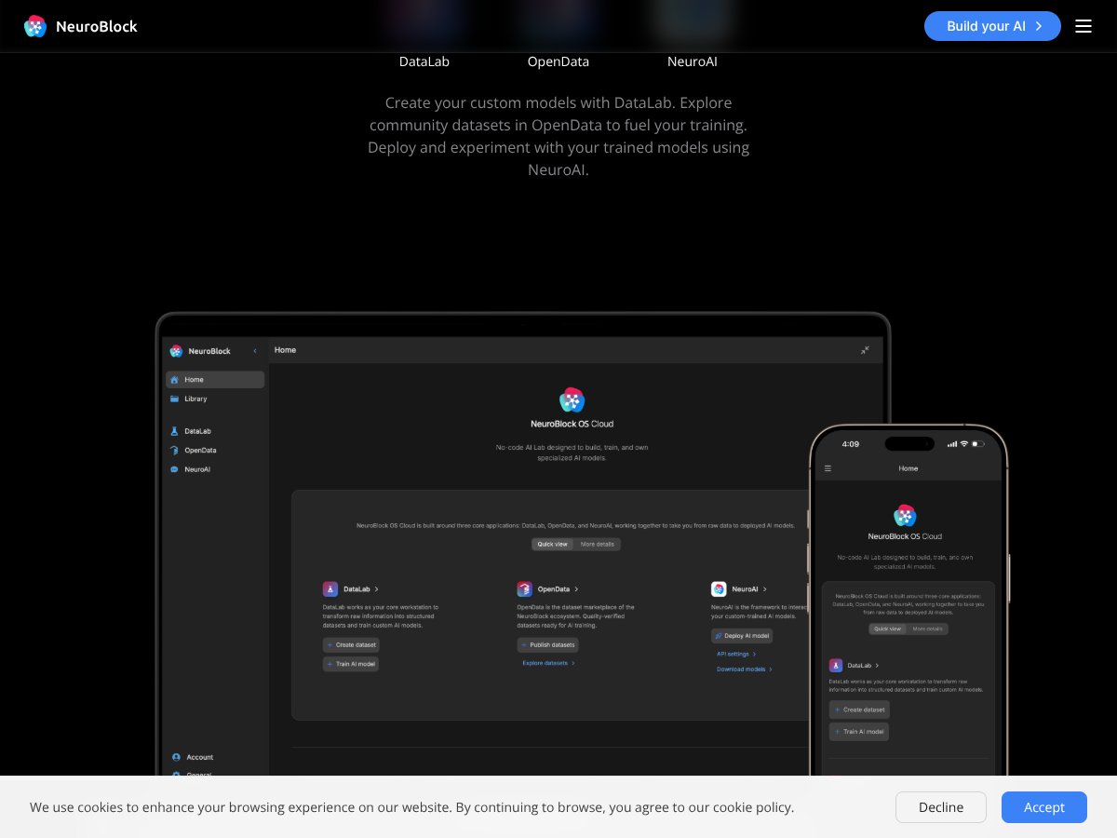Expand the OpenData chevron in the laptop card
Image resolution: width=1117 pixels, height=838 pixels.
[576, 589]
